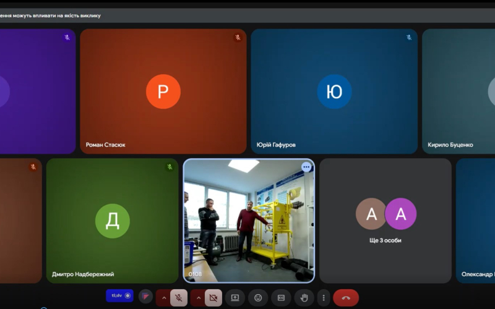Click Дмитро Надбережний's green avatar
This screenshot has height=309, width=495.
click(112, 221)
